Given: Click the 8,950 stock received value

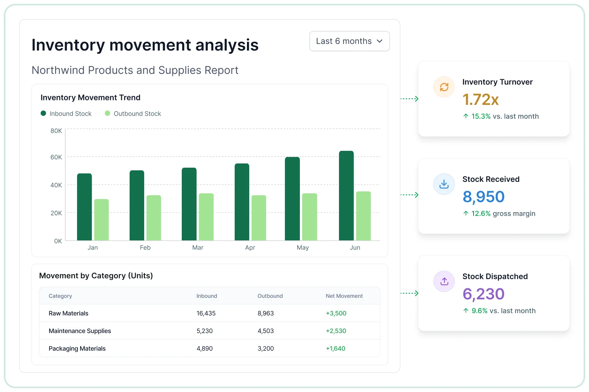Looking at the screenshot, I should pyautogui.click(x=484, y=197).
